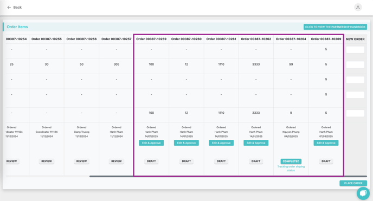Screen dimensions: 373x201
Task: Click first New Order quantity field
Action: (x=355, y=50)
